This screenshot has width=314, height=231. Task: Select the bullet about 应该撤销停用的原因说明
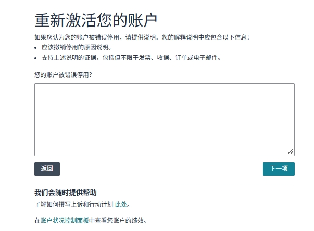77,47
